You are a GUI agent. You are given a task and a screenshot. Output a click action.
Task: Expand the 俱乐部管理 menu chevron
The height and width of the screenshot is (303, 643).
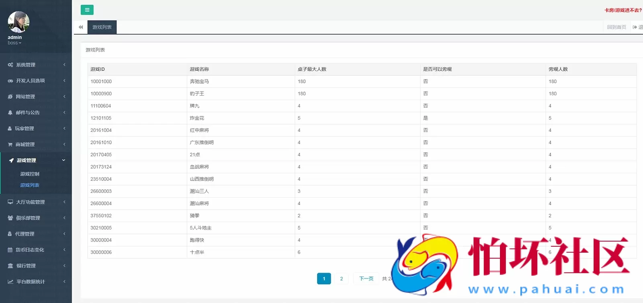point(64,218)
